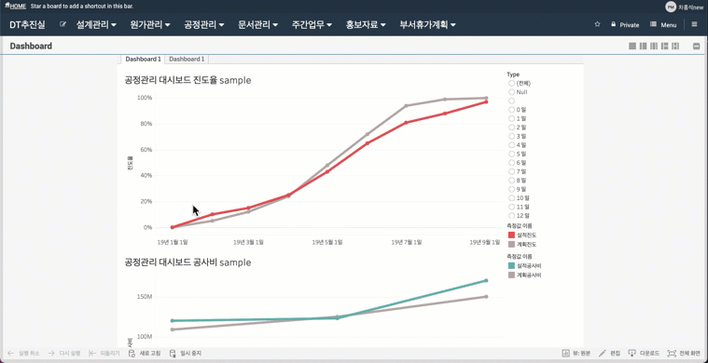The width and height of the screenshot is (708, 363).
Task: Open the hamburger sidebar icon at far right
Action: pyautogui.click(x=694, y=25)
